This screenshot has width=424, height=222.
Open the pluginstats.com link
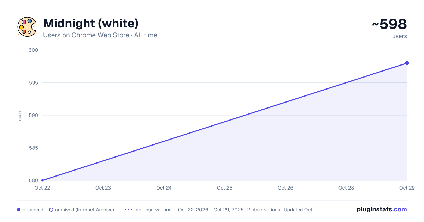(382, 209)
